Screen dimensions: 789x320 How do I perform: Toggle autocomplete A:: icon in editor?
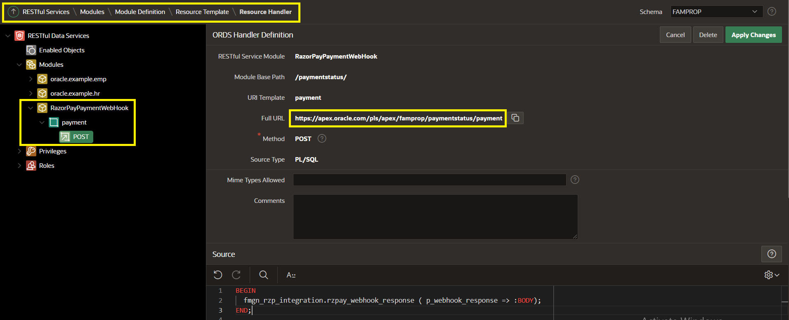tap(291, 275)
